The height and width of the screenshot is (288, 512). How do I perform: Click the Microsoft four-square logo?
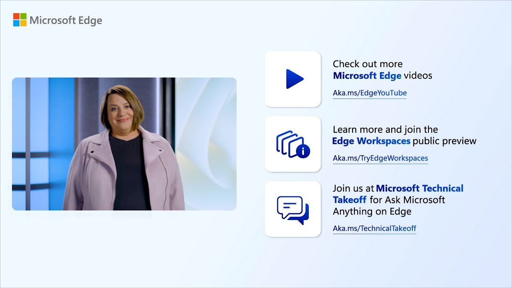pyautogui.click(x=20, y=20)
